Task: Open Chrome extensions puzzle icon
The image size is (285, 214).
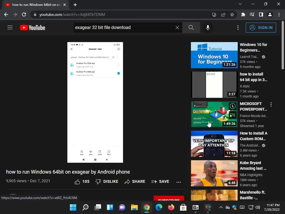Action: click(243, 14)
